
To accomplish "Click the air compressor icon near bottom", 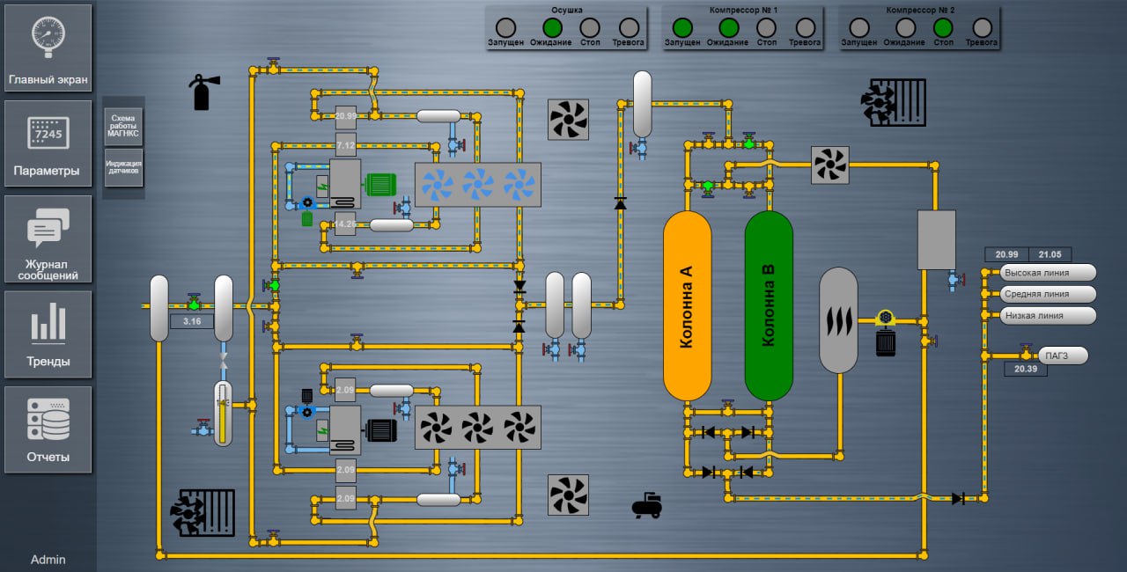I will tap(647, 504).
